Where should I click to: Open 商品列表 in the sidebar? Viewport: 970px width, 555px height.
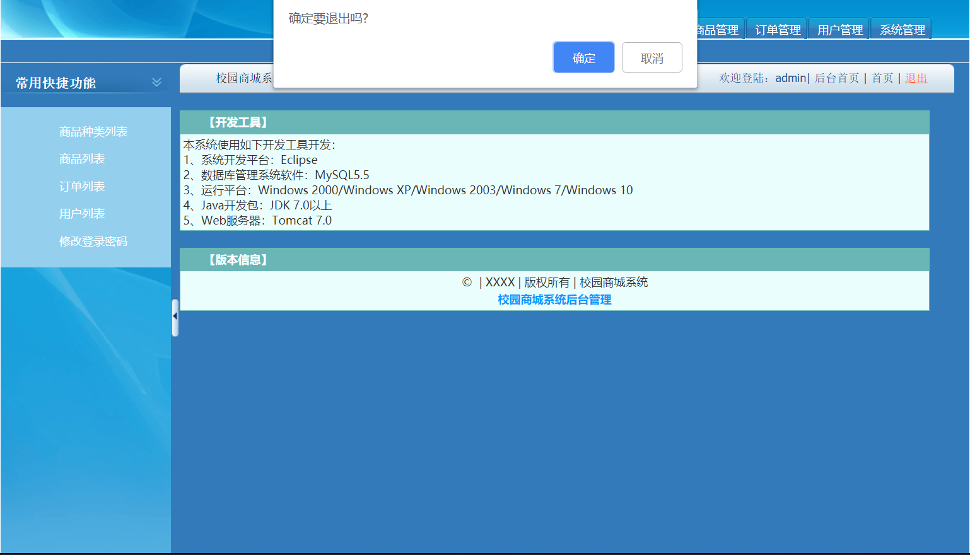click(82, 159)
